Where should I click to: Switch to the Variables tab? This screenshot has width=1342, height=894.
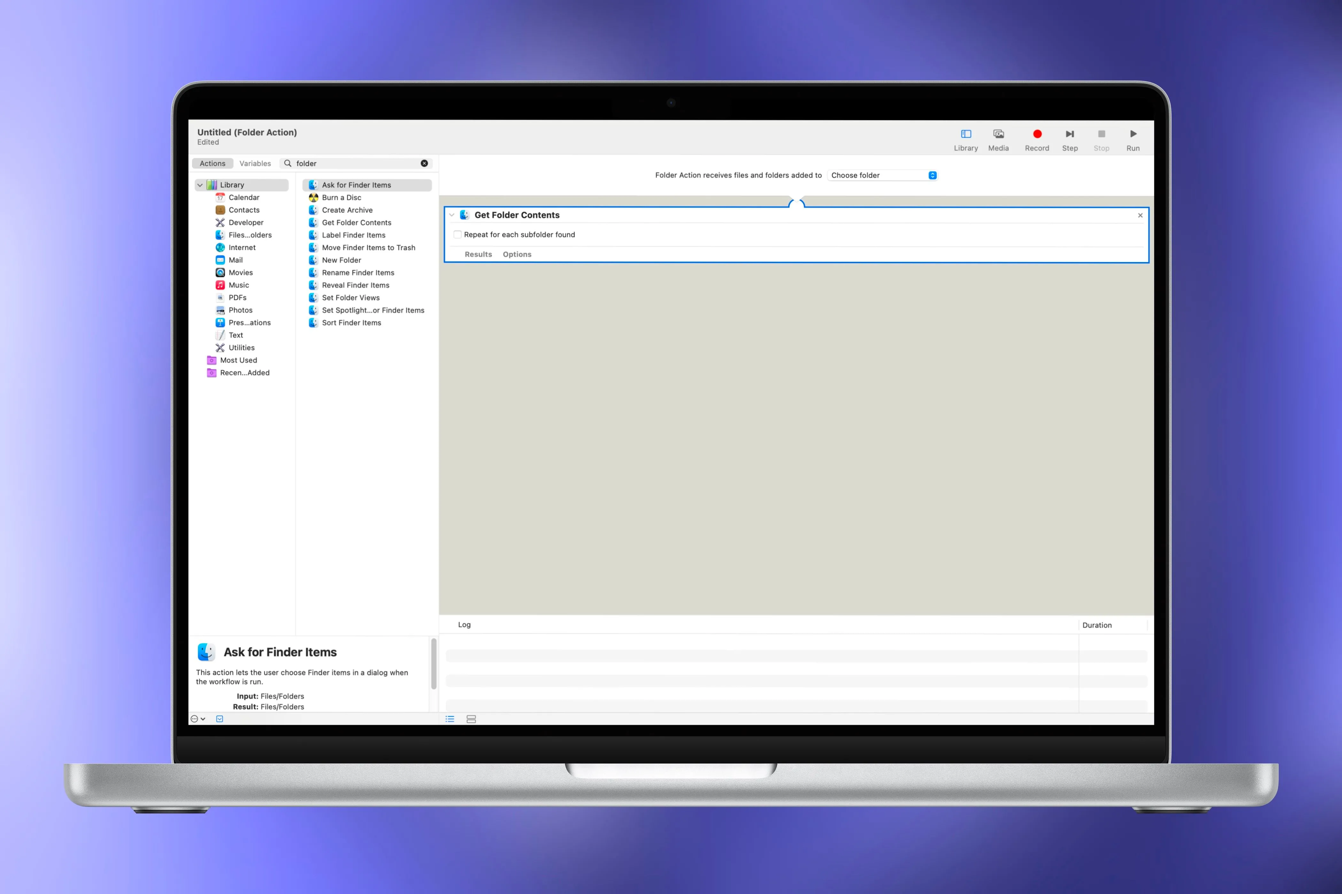[x=255, y=163]
